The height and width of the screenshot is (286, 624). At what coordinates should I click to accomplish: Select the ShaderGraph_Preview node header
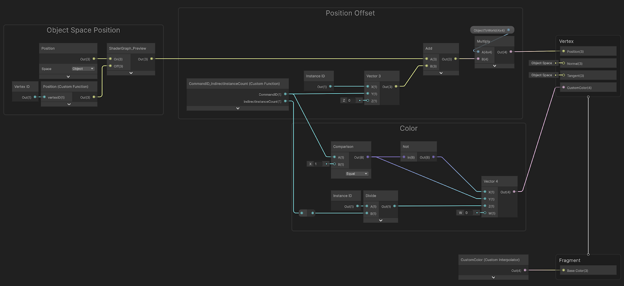[x=131, y=48]
